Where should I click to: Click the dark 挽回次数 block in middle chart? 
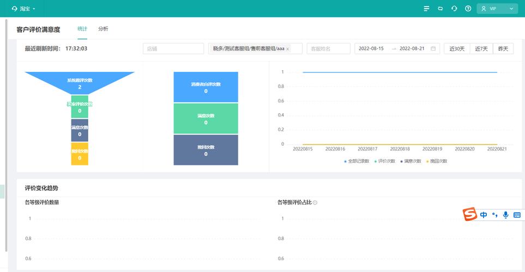point(206,150)
